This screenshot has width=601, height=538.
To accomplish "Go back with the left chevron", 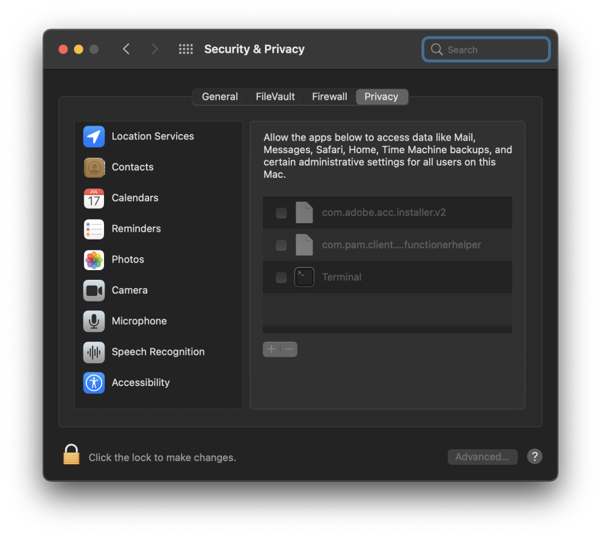I will (126, 49).
